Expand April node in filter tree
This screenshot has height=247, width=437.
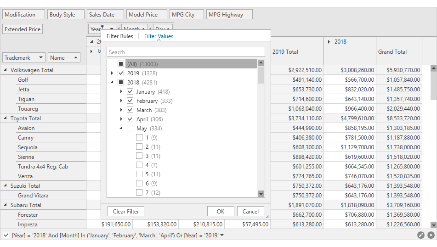coord(121,119)
